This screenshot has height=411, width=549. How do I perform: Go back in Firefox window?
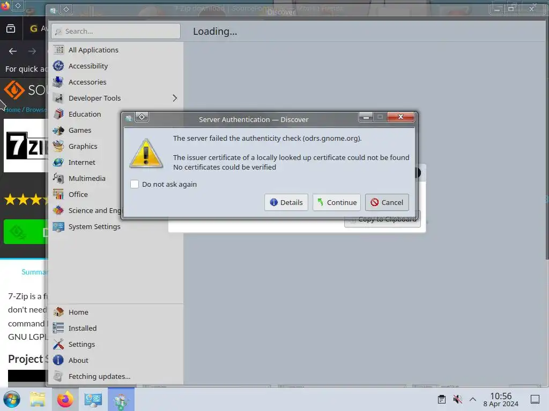(13, 51)
